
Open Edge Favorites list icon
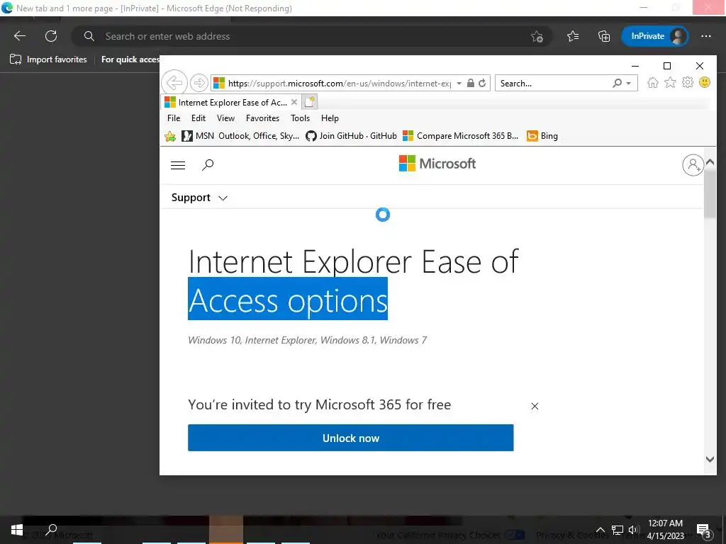pyautogui.click(x=573, y=36)
